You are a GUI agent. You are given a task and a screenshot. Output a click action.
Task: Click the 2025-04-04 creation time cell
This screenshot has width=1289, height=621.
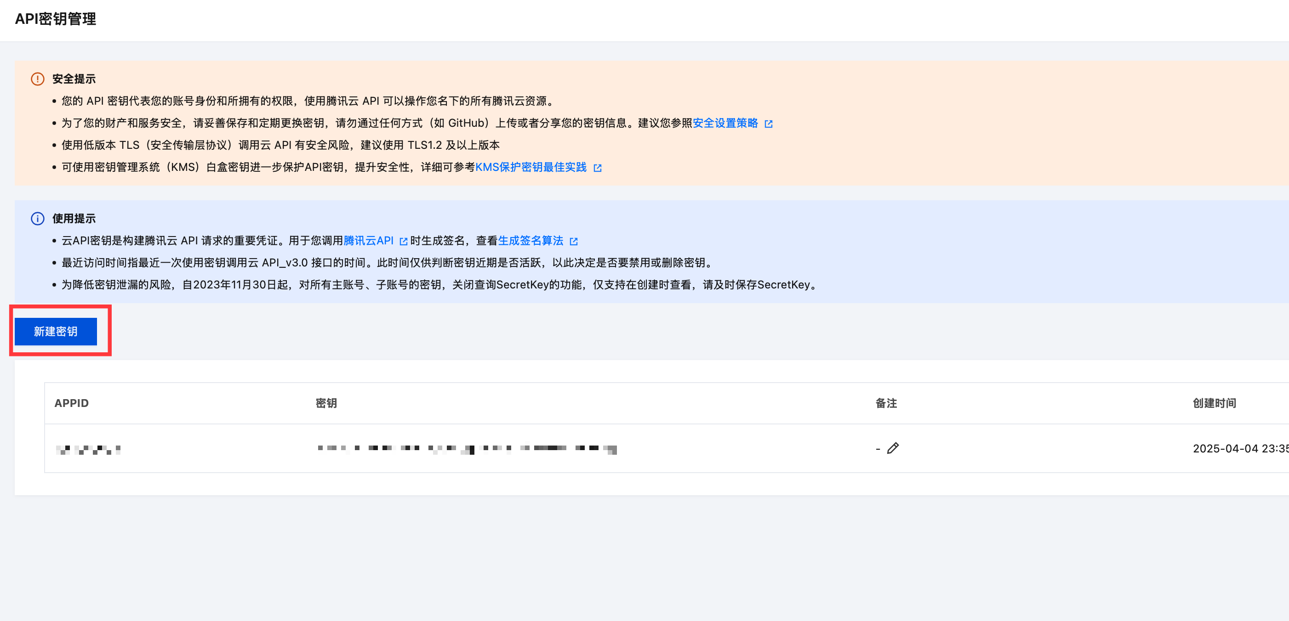click(x=1239, y=448)
